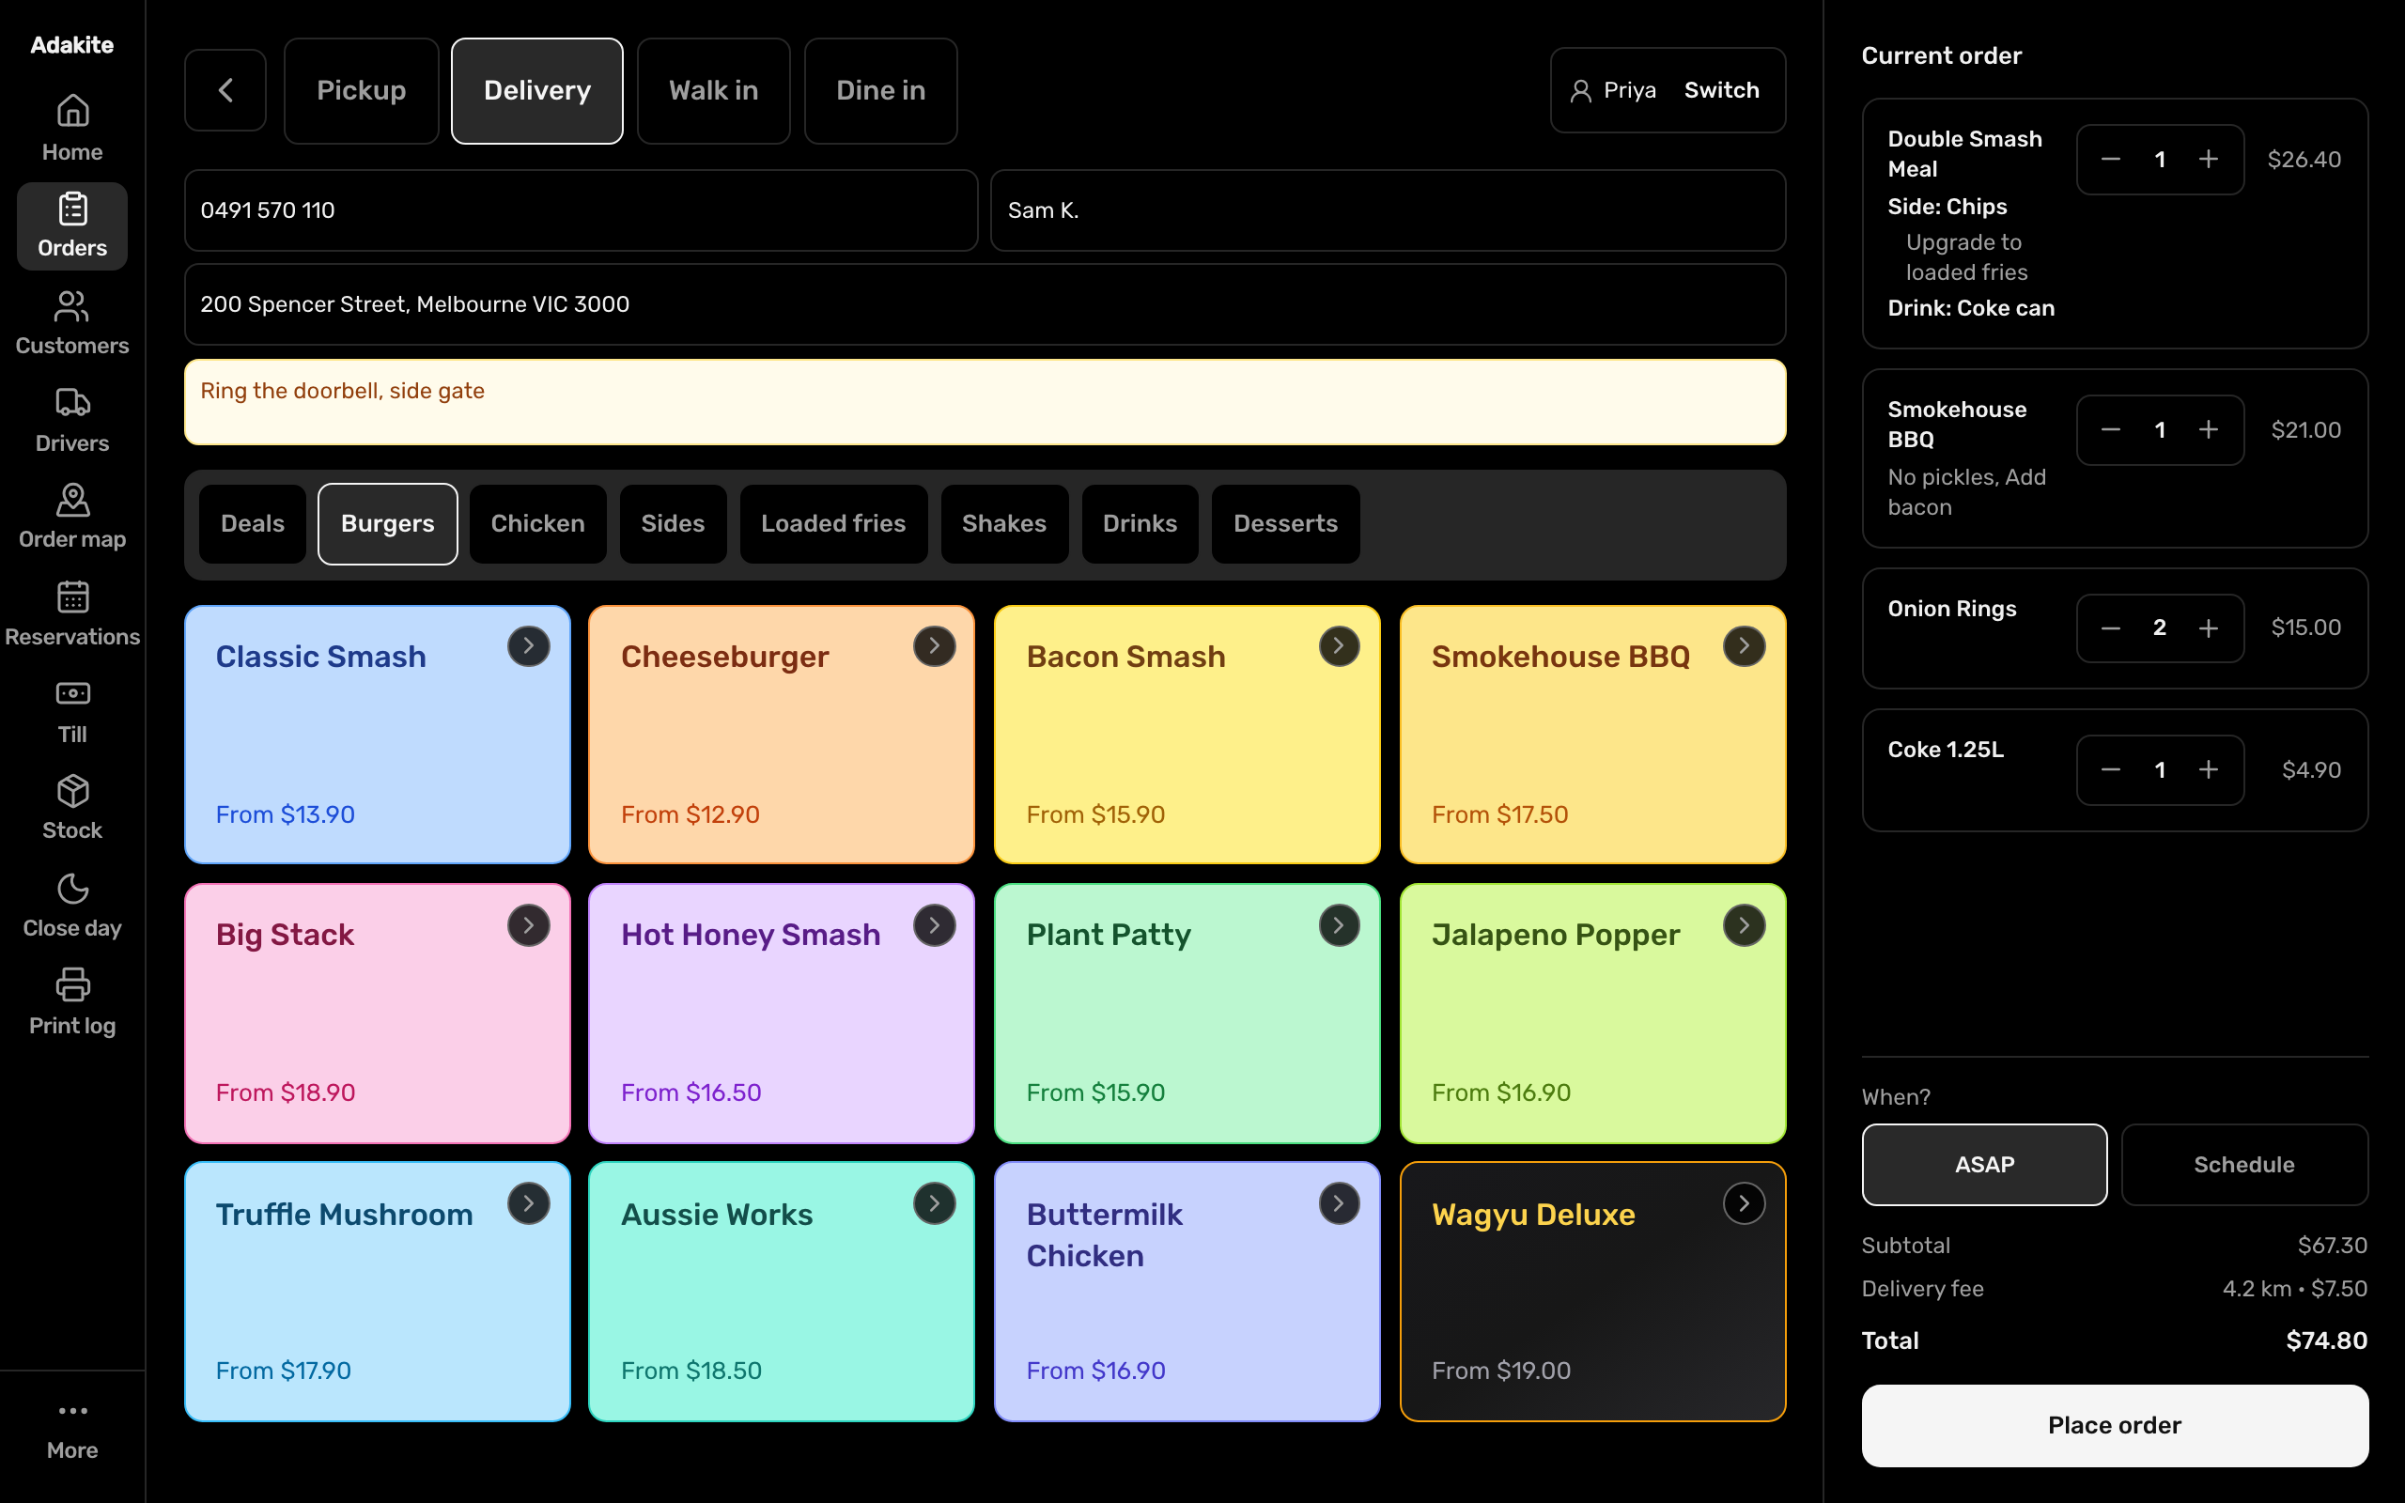Click the back arrow button
The height and width of the screenshot is (1503, 2405).
(x=225, y=90)
